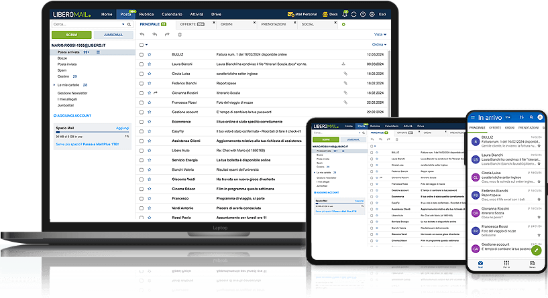Viewport: 548px width, 298px height.
Task: Star the BULLIZ email
Action: click(x=150, y=54)
